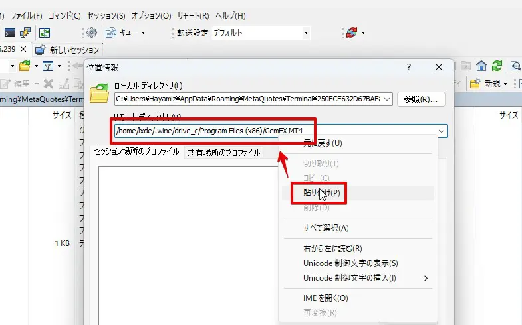Open the 新しいセッション tab

click(x=73, y=50)
